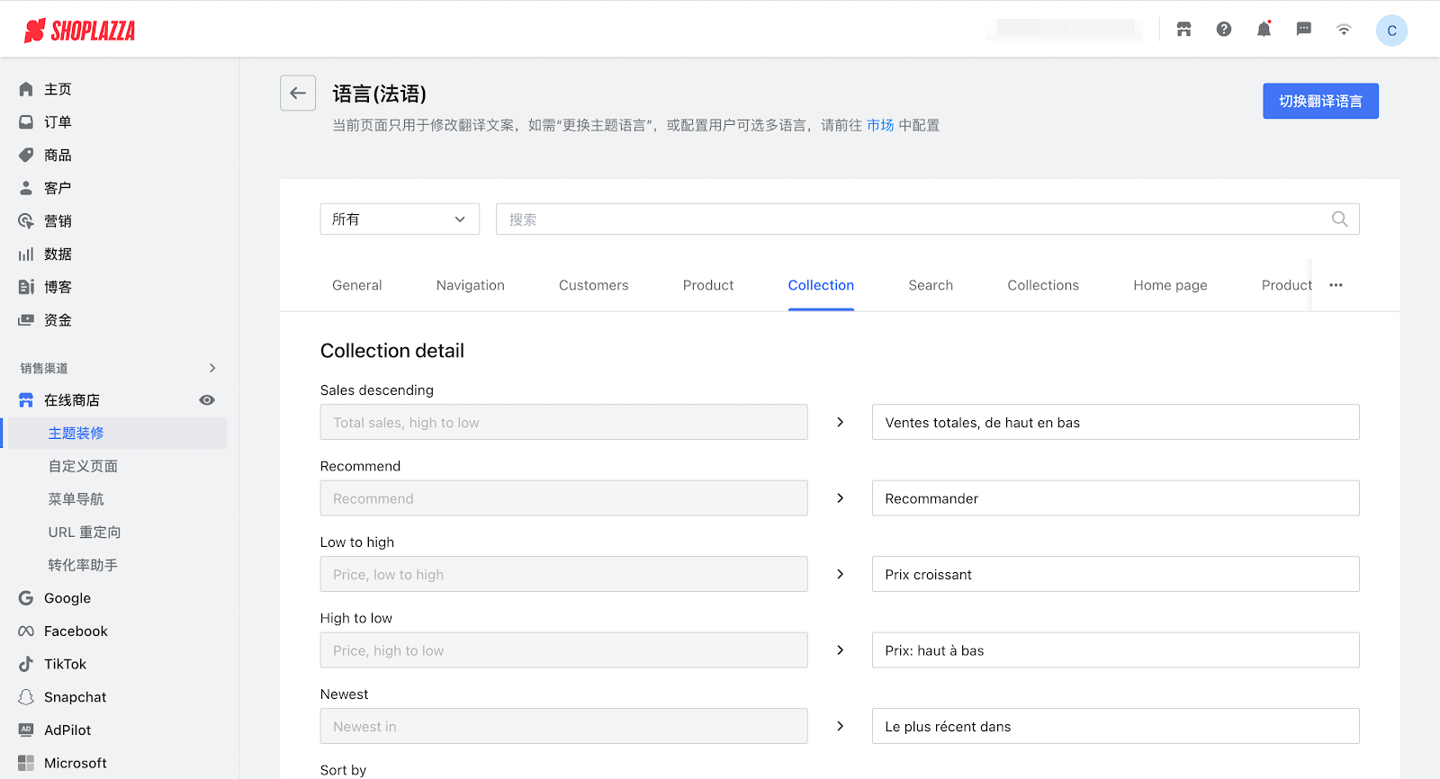1440x779 pixels.
Task: Click the Recommander translation field
Action: point(1115,498)
